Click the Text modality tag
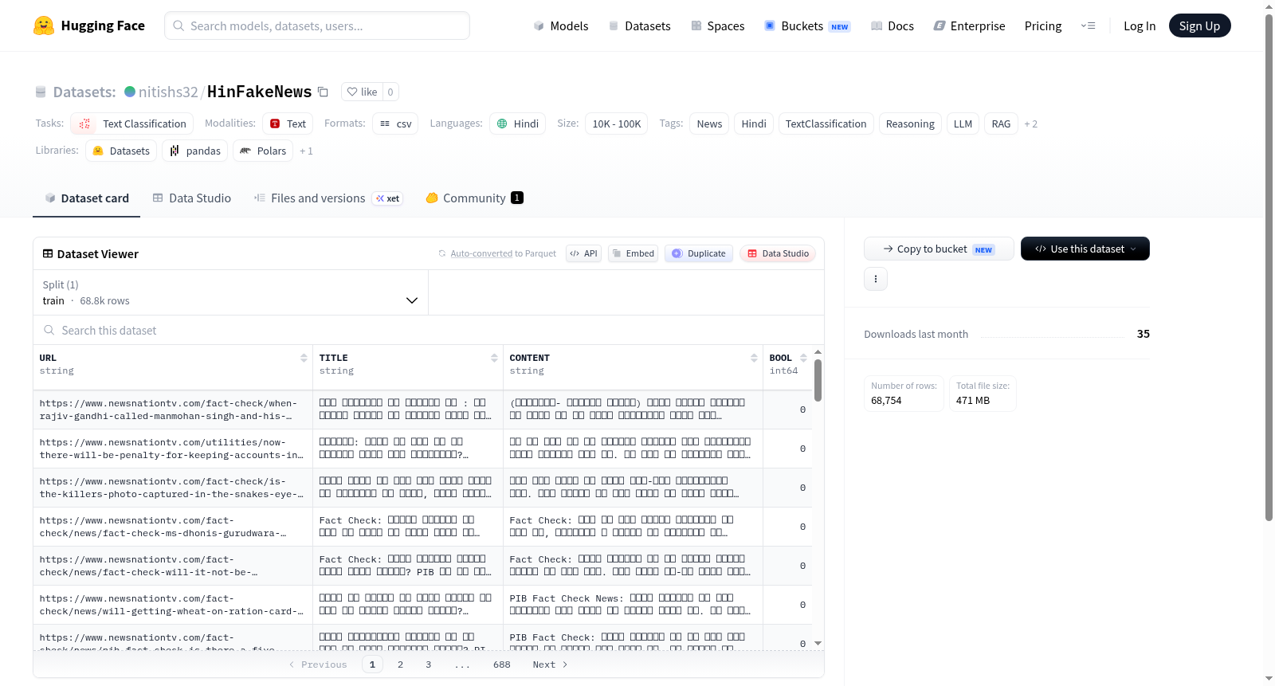1275x686 pixels. point(288,123)
